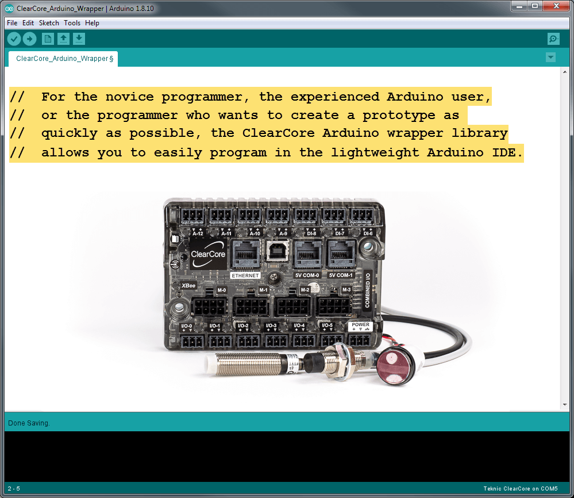574x498 pixels.
Task: Click the New sketch icon
Action: coord(48,39)
